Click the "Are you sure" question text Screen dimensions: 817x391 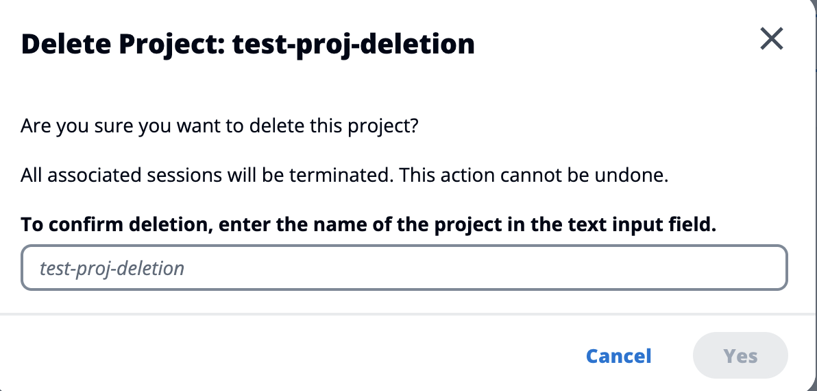(219, 127)
